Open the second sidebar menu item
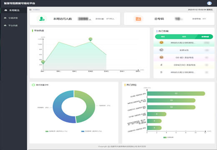 13,18
